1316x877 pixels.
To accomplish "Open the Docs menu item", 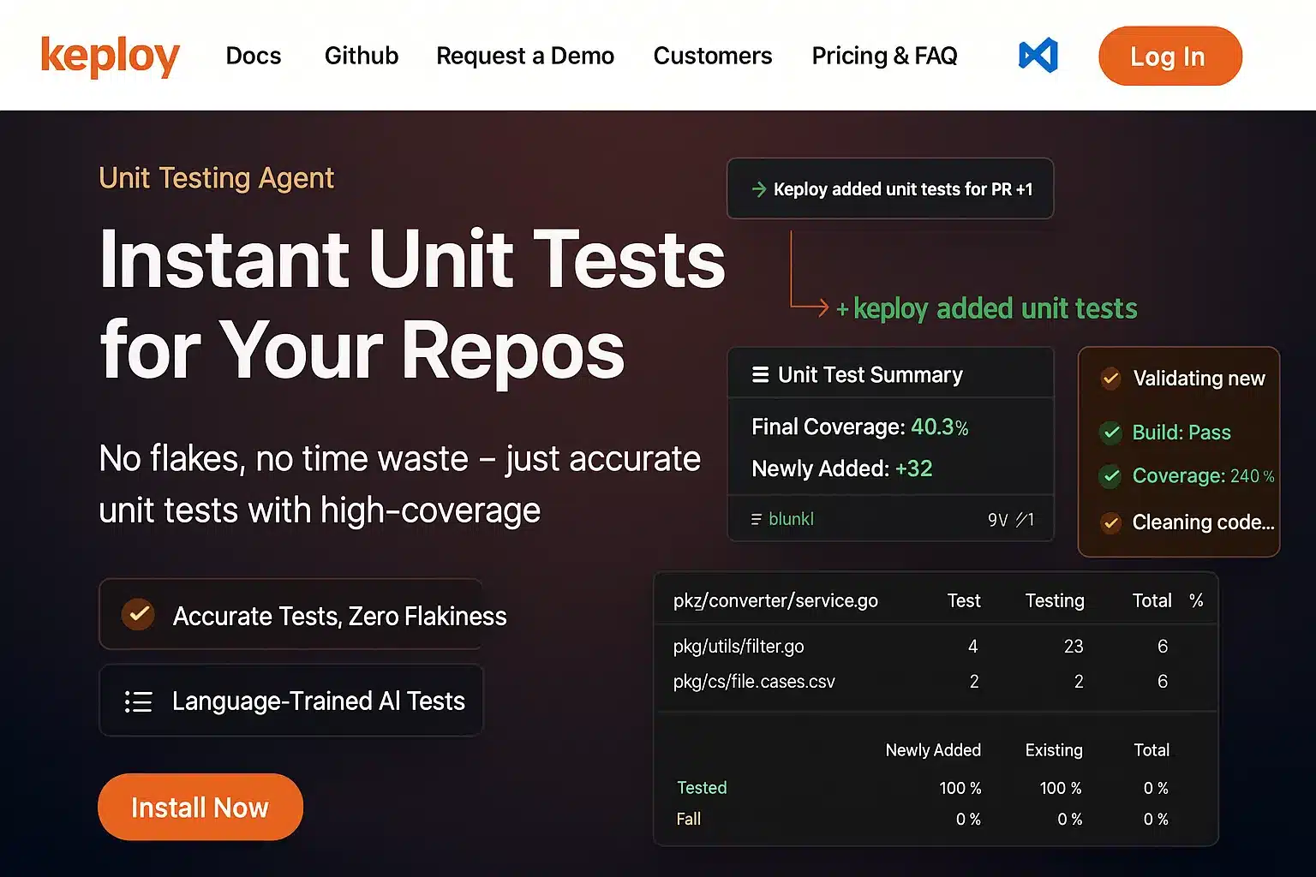I will [x=254, y=56].
